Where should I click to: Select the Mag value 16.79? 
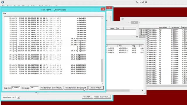(134, 48)
